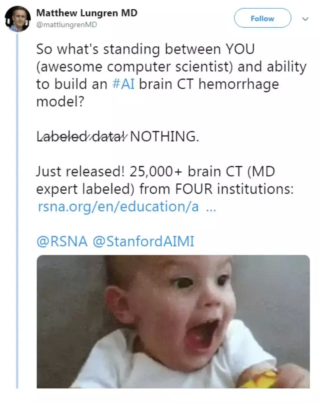The image size is (319, 404).
Task: Follow the rsna.org/en/education link
Action: click(x=118, y=206)
